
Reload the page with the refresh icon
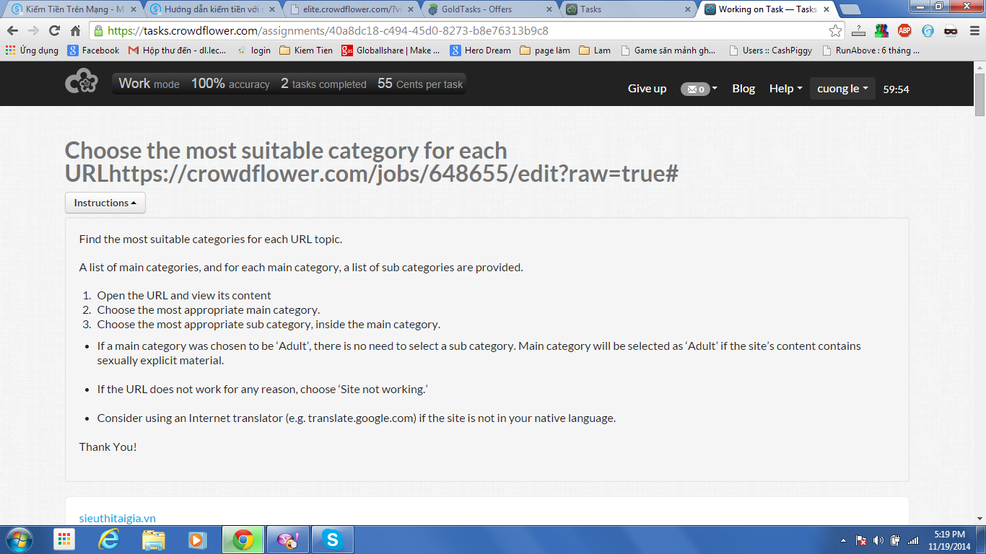tap(54, 31)
